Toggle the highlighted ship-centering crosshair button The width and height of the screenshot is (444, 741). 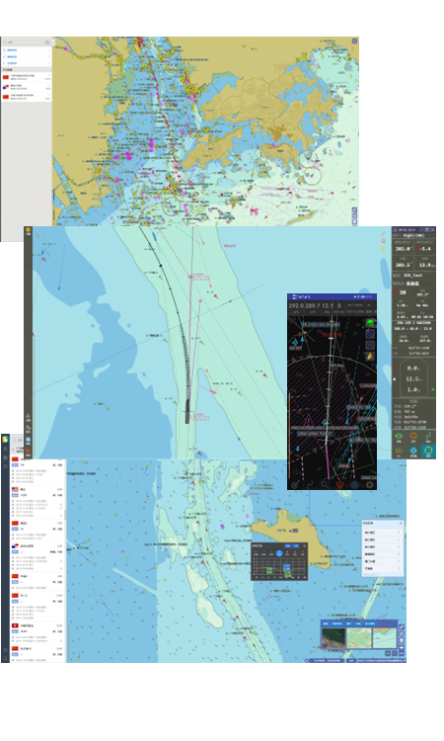(428, 451)
